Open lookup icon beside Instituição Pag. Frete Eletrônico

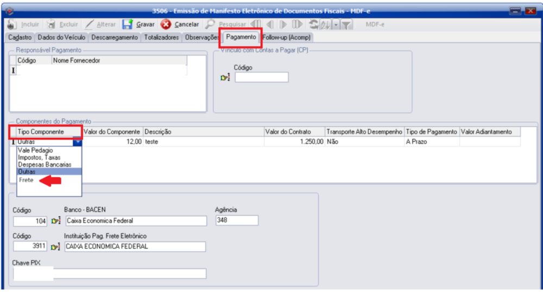click(55, 247)
